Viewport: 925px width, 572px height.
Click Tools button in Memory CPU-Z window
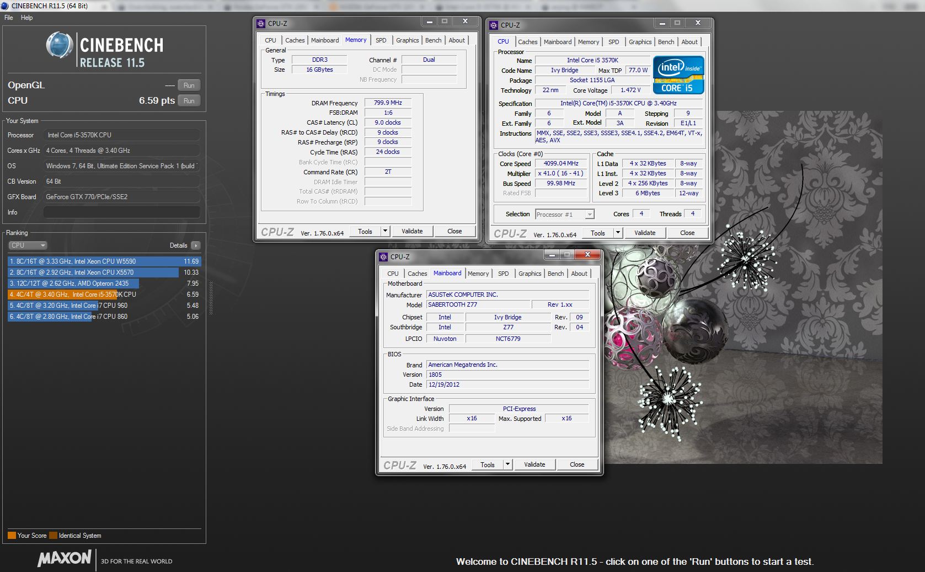365,232
